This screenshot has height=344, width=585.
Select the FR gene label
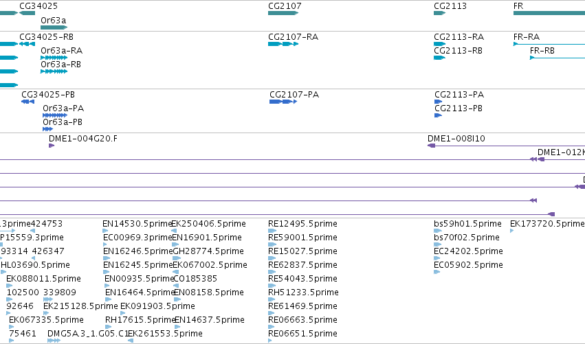click(518, 6)
